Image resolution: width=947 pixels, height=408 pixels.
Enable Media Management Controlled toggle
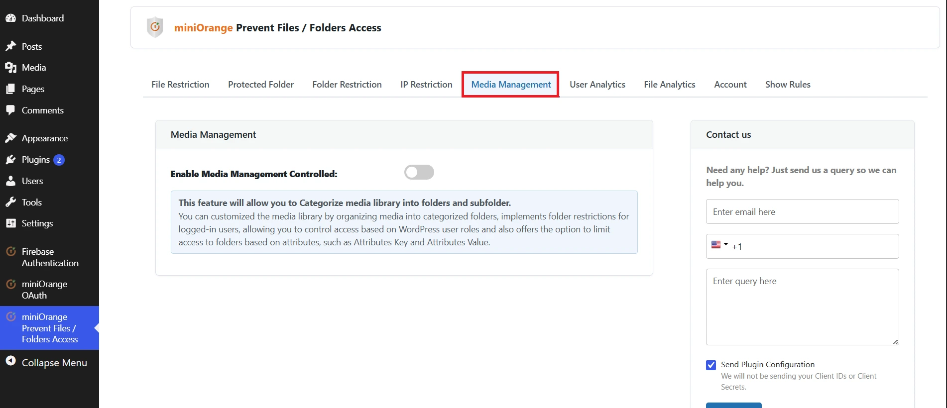point(419,172)
